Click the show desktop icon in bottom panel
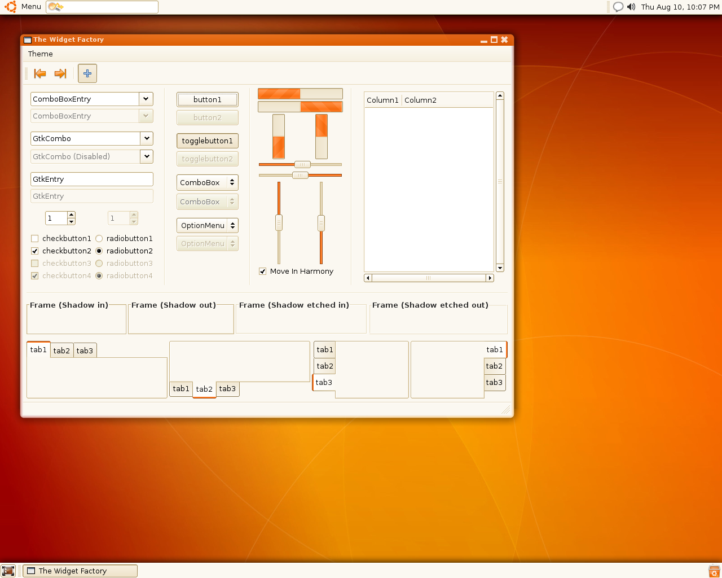 click(x=8, y=571)
